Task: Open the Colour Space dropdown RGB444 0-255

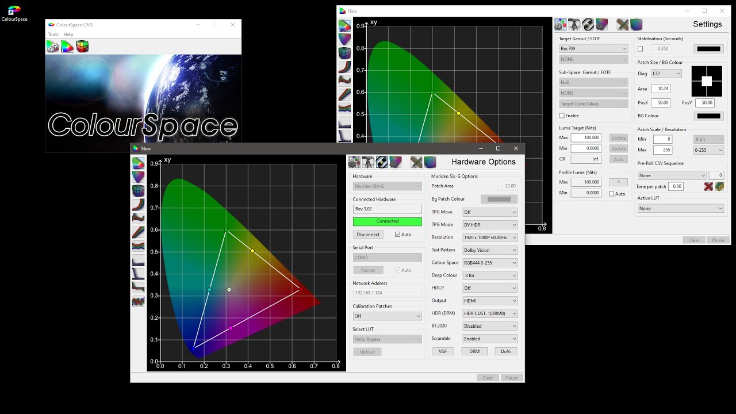Action: [x=490, y=263]
